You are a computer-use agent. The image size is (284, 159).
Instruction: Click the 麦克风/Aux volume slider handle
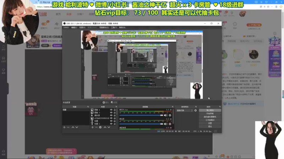pos(162,115)
